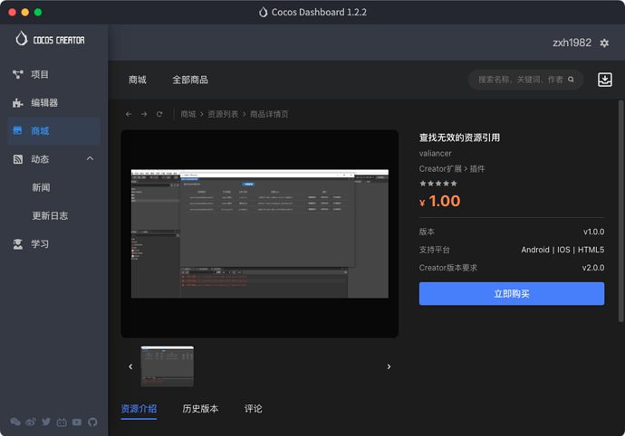Click the author name valiancer
The height and width of the screenshot is (436, 625).
(436, 153)
